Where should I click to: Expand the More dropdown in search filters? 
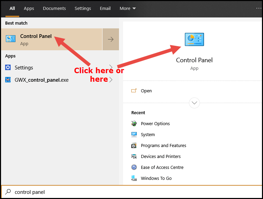(128, 8)
